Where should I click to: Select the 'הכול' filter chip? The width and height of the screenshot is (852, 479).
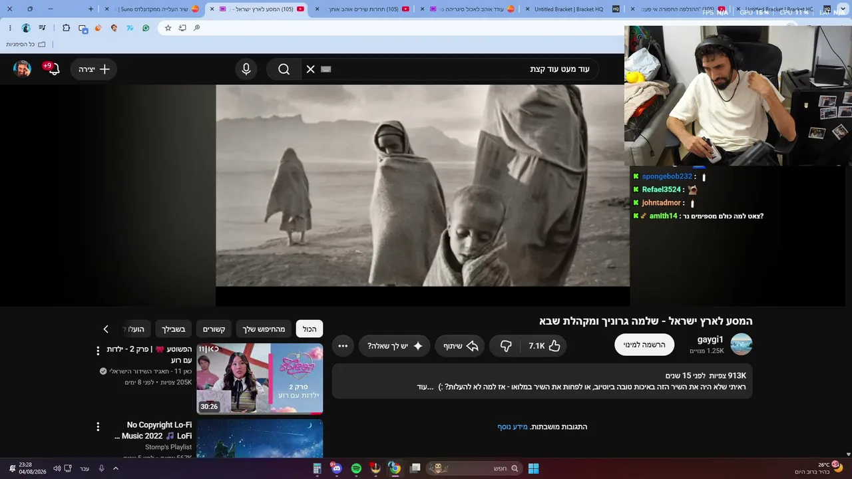[310, 329]
